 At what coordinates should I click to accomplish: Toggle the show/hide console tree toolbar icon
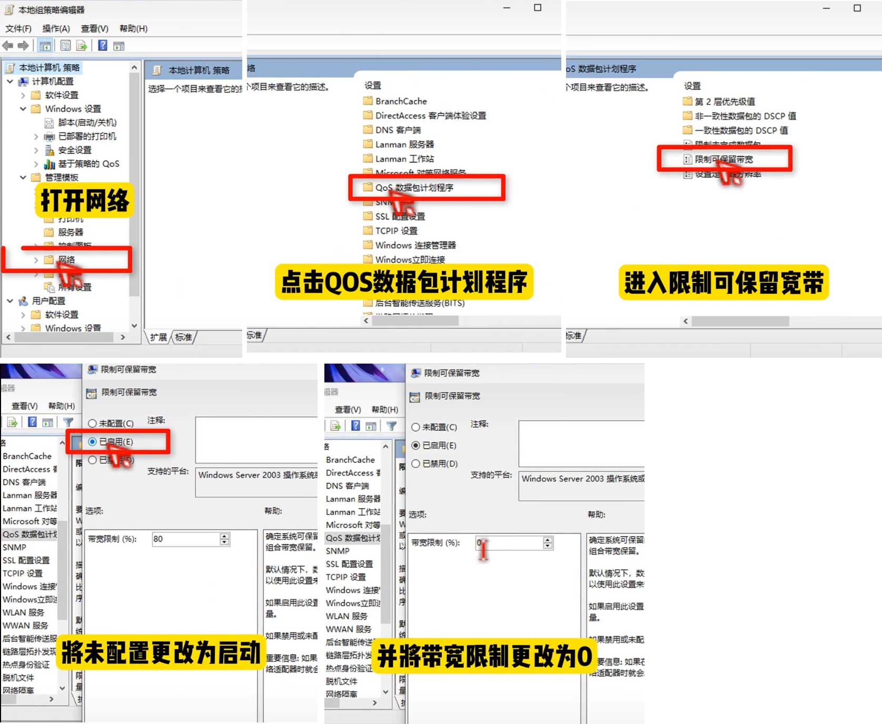point(45,46)
